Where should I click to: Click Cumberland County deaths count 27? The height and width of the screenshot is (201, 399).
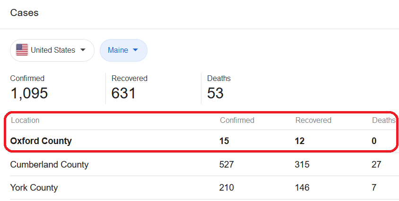click(x=376, y=164)
